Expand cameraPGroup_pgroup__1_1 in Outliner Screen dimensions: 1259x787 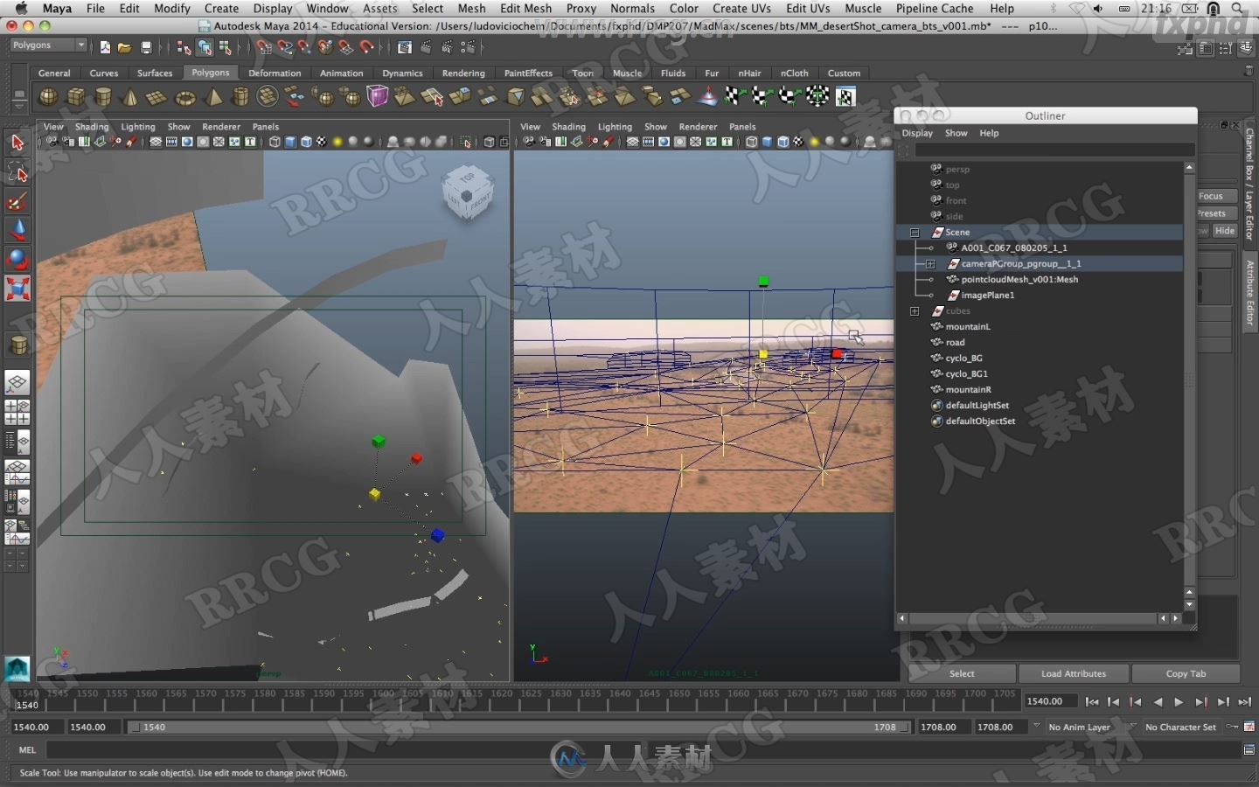tap(930, 264)
